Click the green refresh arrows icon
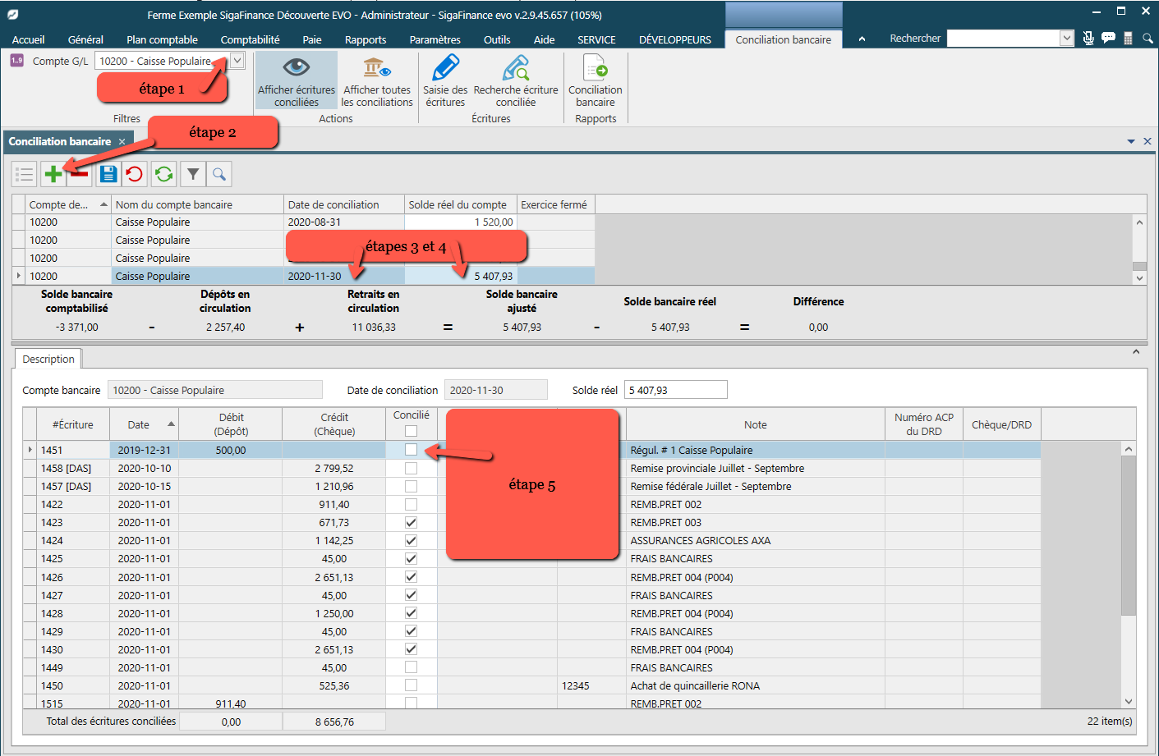Screen dimensions: 1159x756 click(164, 174)
